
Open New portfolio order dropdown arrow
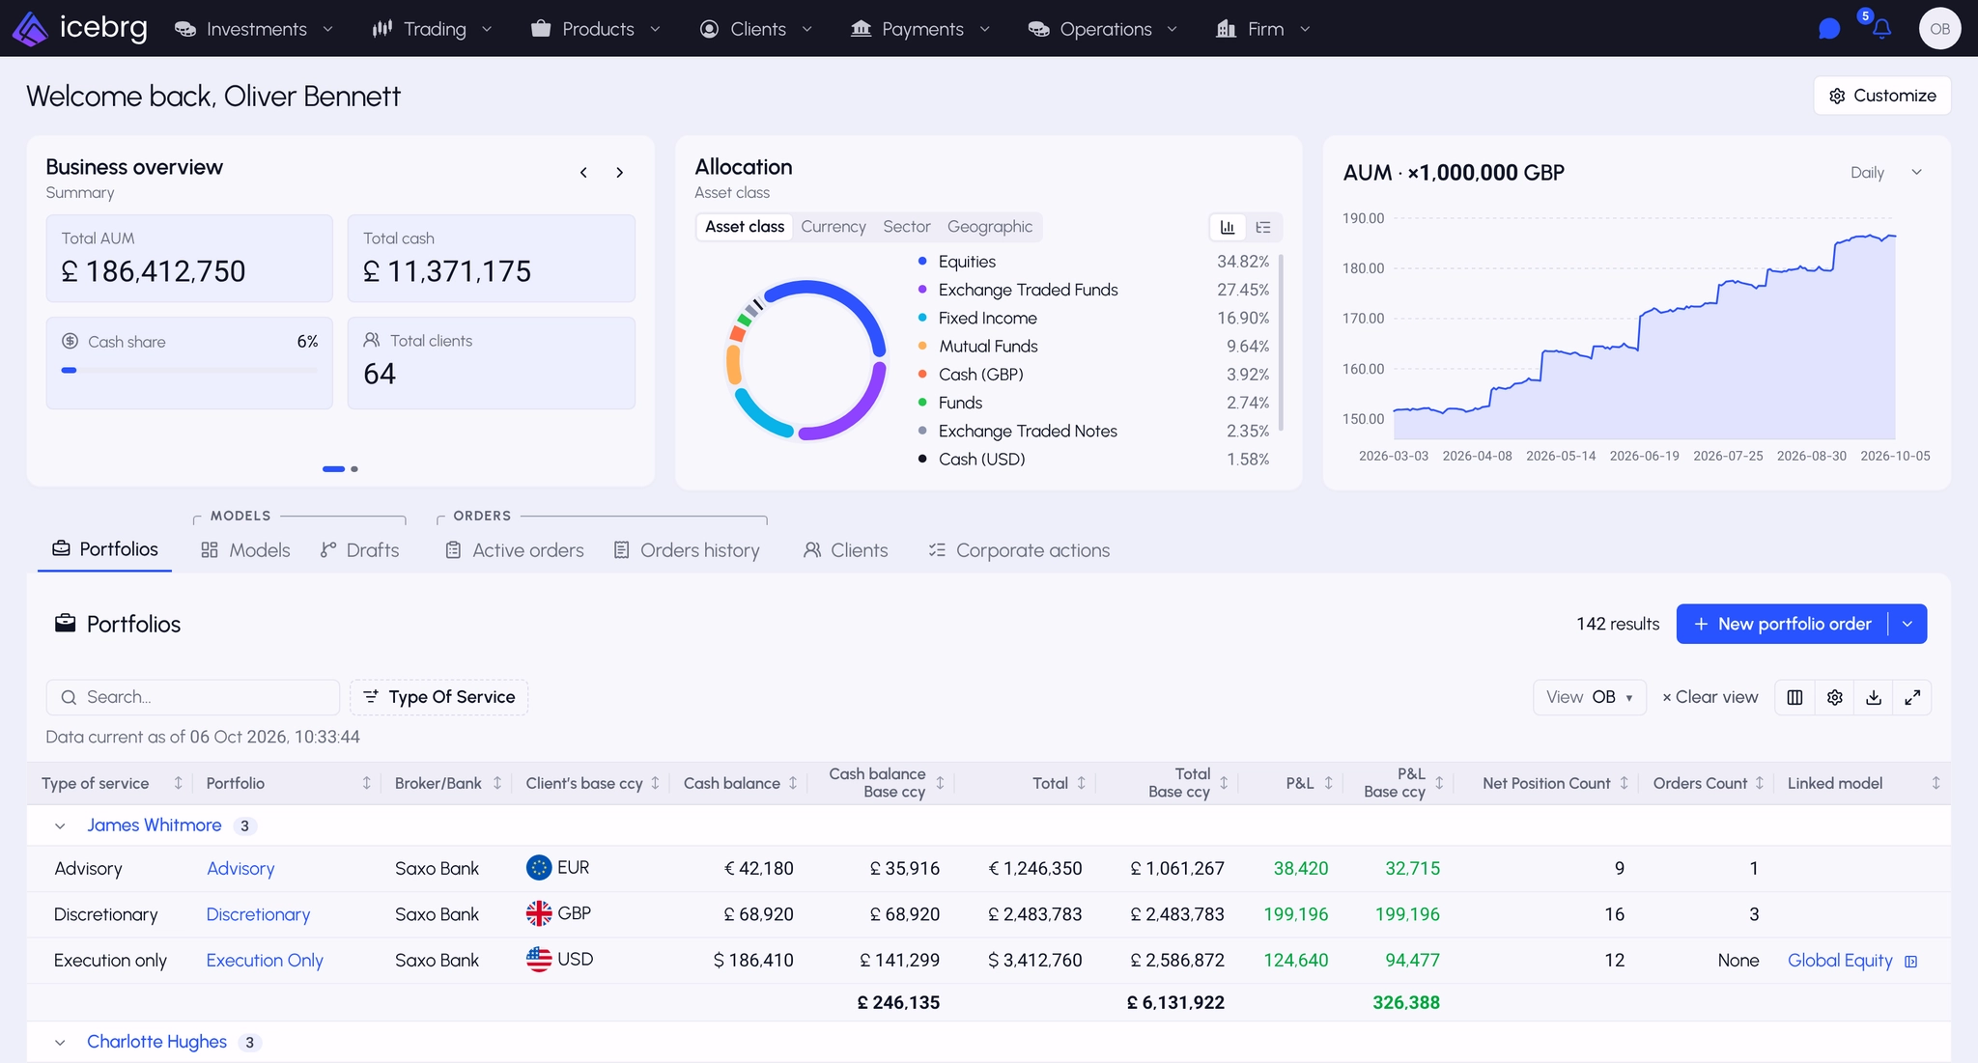(x=1907, y=624)
